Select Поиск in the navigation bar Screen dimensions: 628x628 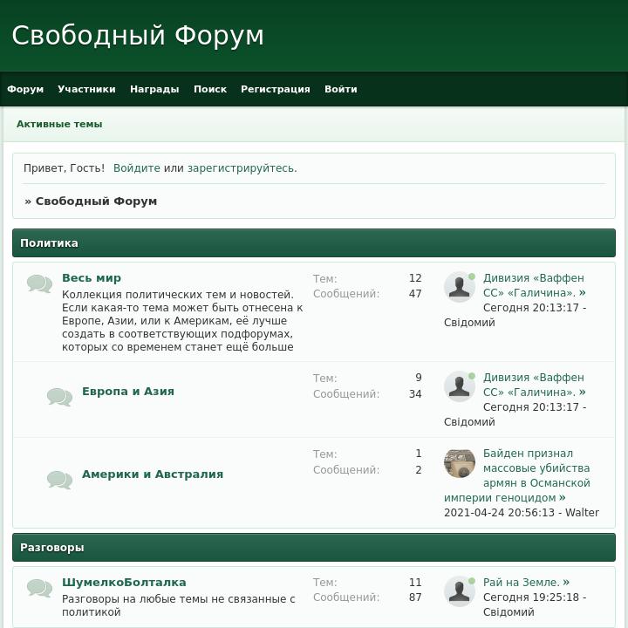pos(210,89)
